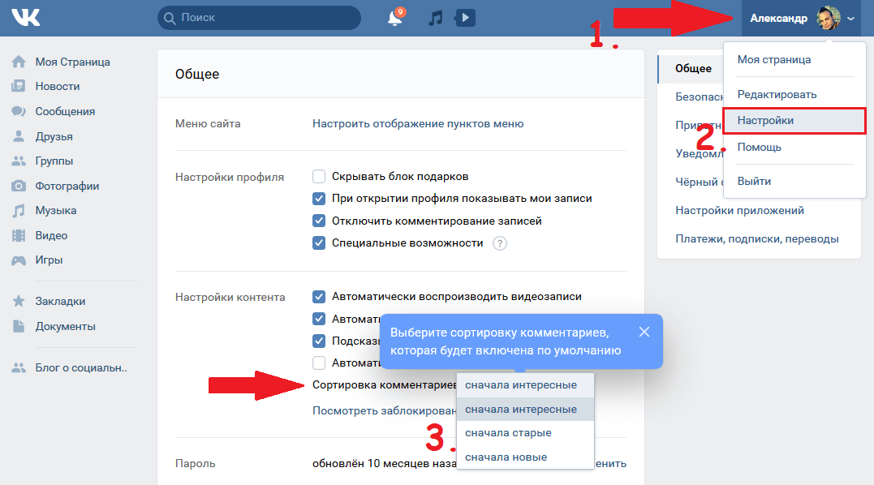Click the VK logo in the header
874x485 pixels.
click(26, 18)
